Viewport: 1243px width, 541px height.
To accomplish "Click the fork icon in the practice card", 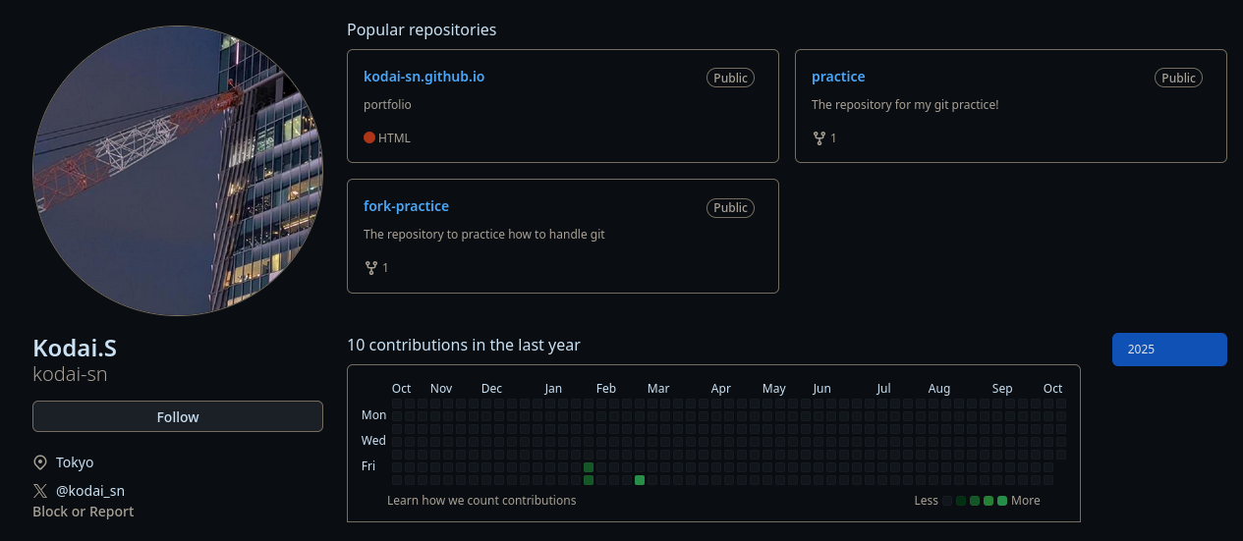I will point(819,138).
